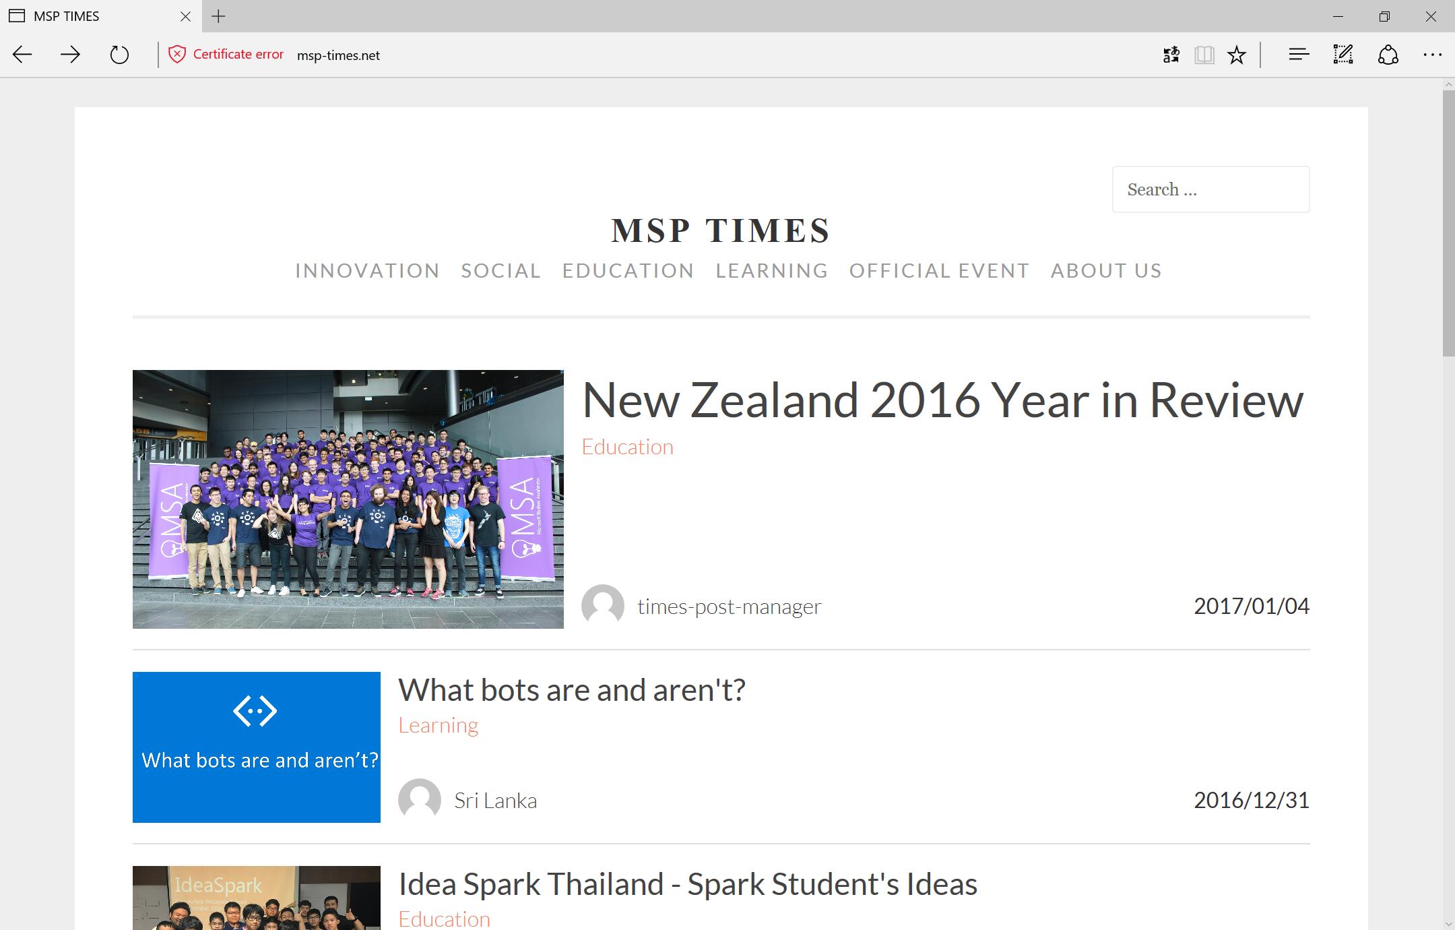Click the Certificate error shield icon

coord(176,55)
